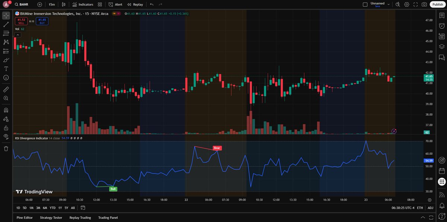Open chart settings hexagon icon
447x222 pixels.
pyautogui.click(x=407, y=4)
